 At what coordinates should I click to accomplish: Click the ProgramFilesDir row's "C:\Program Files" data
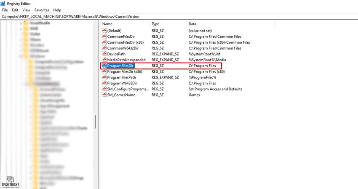click(202, 66)
